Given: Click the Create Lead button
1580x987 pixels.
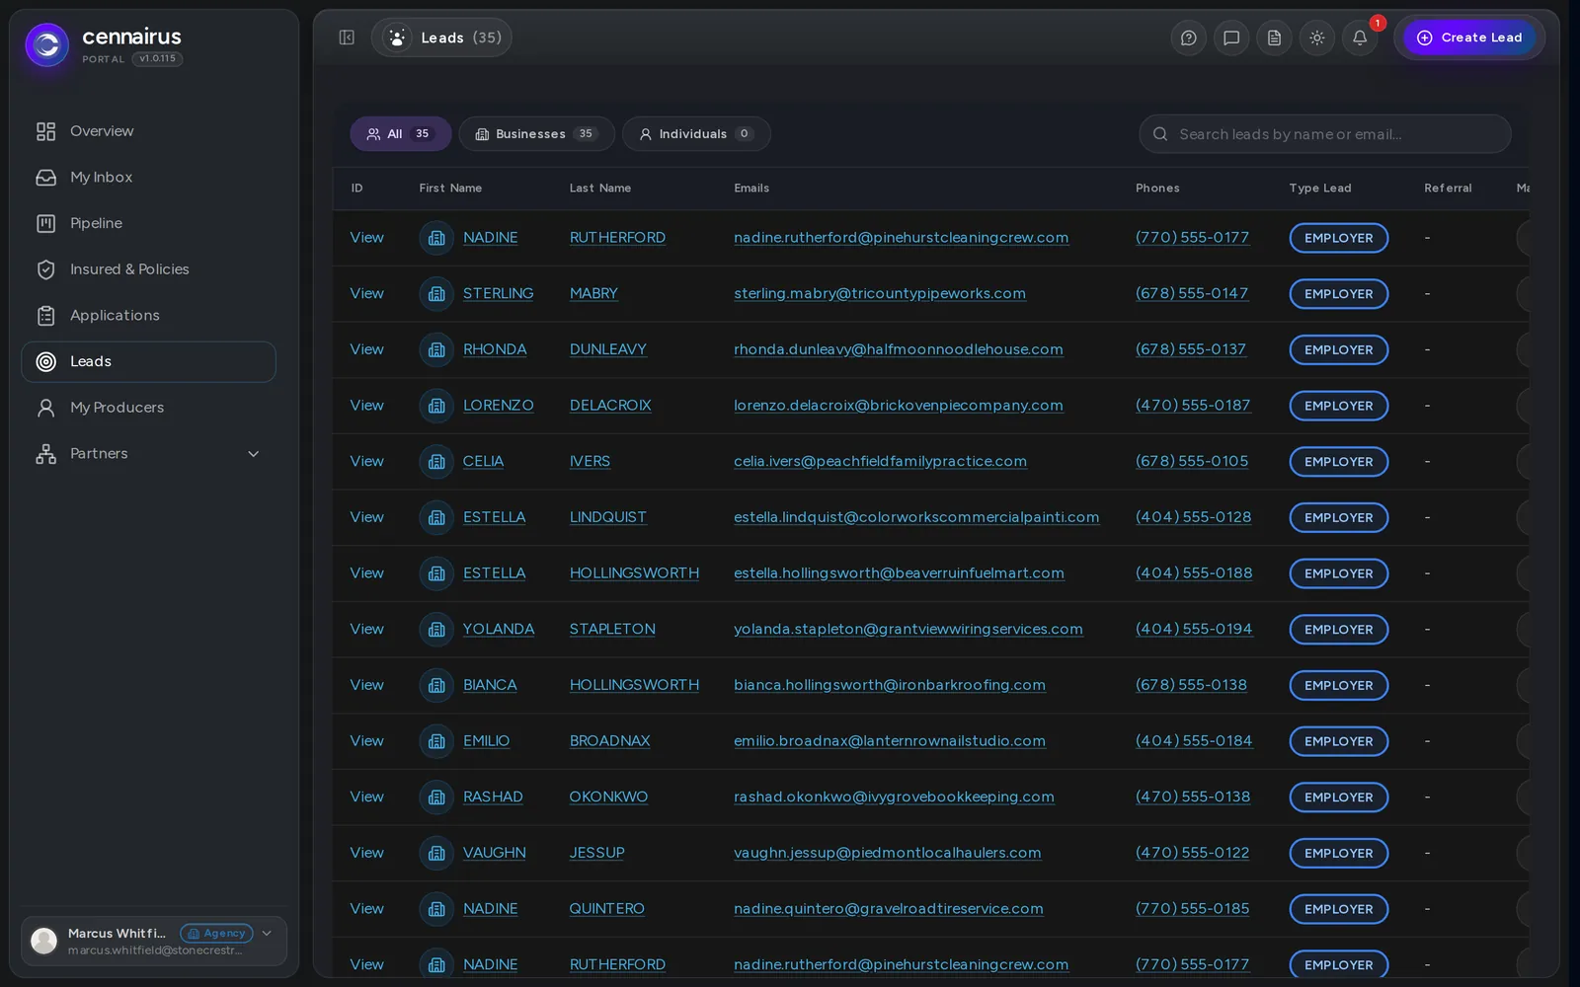Looking at the screenshot, I should pyautogui.click(x=1469, y=38).
